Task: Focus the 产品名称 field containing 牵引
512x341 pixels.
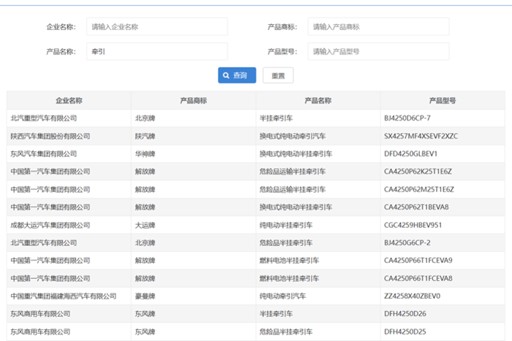Action: (157, 52)
